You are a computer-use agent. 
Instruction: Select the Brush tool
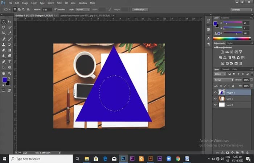(10, 39)
